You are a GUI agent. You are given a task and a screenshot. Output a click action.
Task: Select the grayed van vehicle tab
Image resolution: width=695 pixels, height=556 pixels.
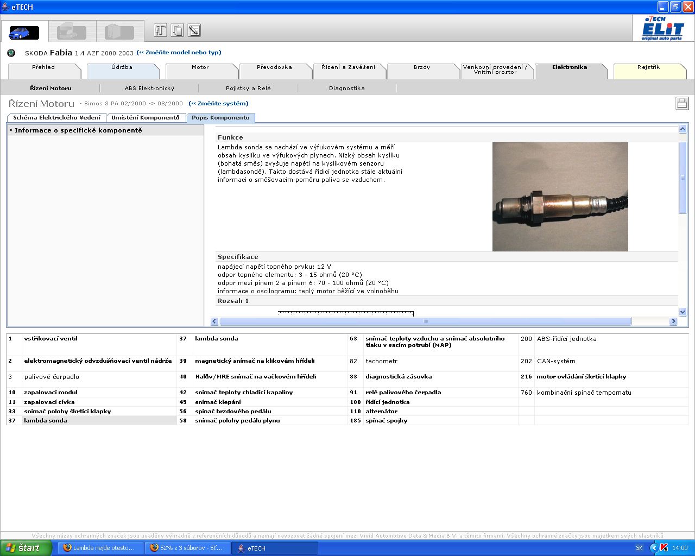[x=119, y=31]
